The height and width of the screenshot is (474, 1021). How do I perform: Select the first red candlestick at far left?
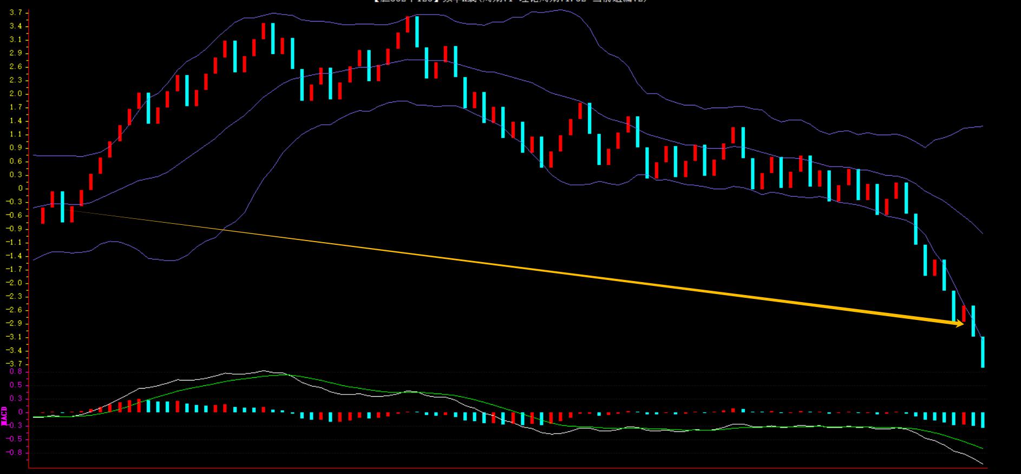[x=43, y=215]
